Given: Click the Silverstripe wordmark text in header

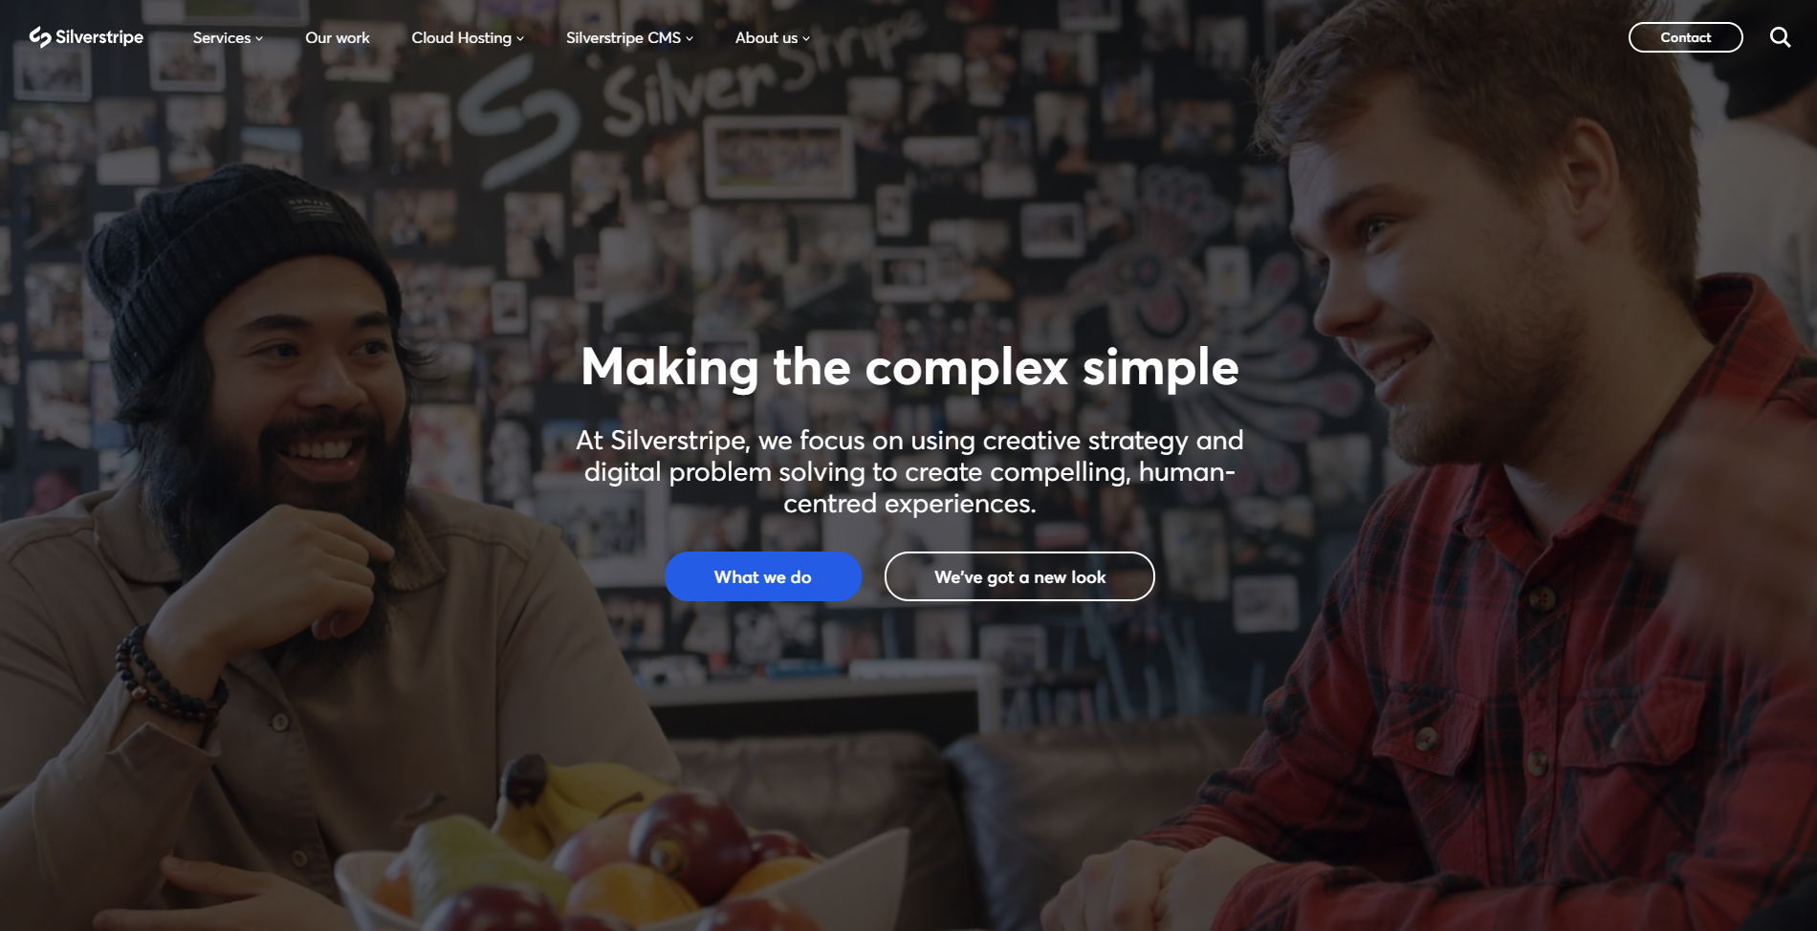Looking at the screenshot, I should point(99,37).
